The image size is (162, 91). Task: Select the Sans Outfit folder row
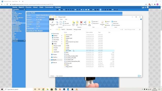point(89,51)
